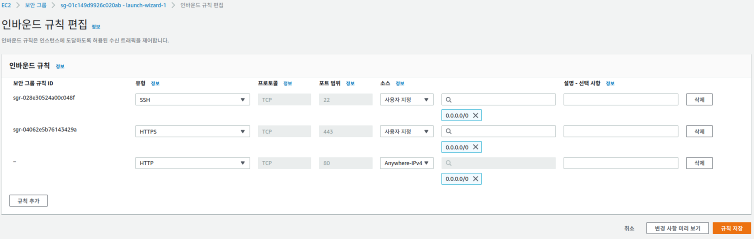Open the HTTPS type dropdown
754x239 pixels.
click(192, 131)
